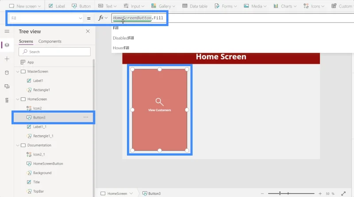Open the Icons dropdown

pyautogui.click(x=314, y=6)
